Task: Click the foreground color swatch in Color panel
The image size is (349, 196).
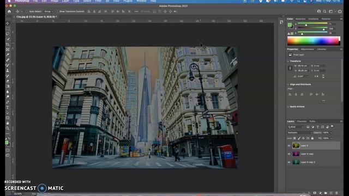Action: (x=290, y=25)
